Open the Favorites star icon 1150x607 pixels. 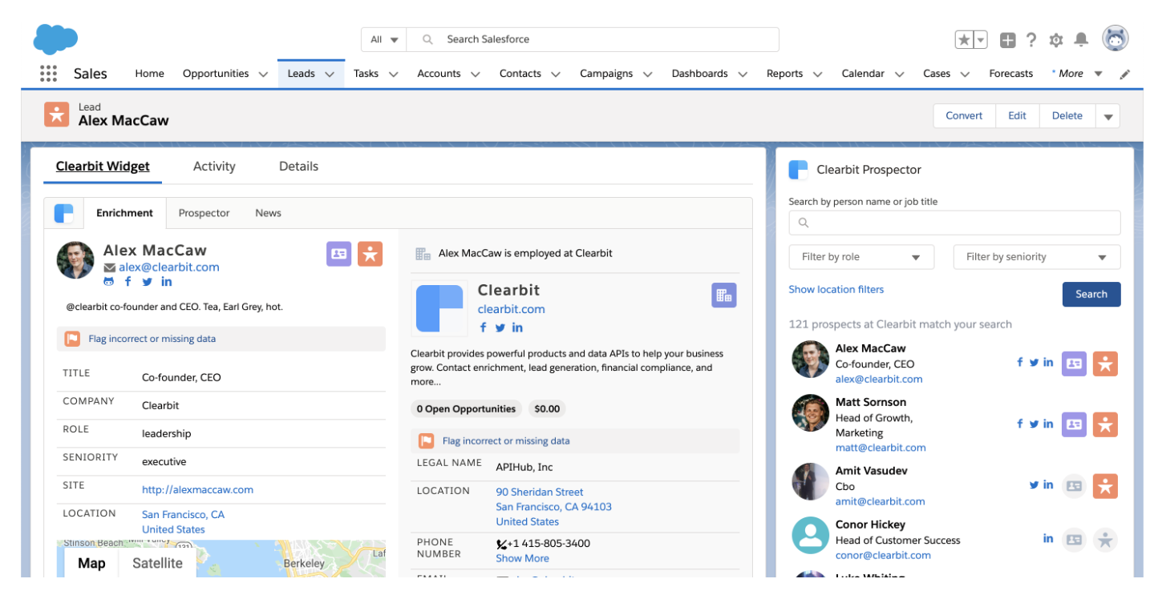tap(963, 39)
